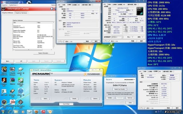Click Details in the PCMark Score dialog

pyautogui.click(x=110, y=98)
